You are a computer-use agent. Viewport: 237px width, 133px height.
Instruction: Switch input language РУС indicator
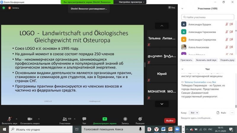coord(210,129)
